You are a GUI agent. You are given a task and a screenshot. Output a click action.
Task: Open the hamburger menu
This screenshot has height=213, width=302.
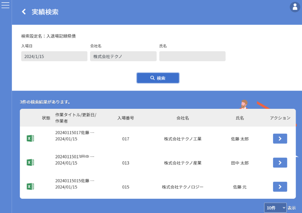pos(6,5)
